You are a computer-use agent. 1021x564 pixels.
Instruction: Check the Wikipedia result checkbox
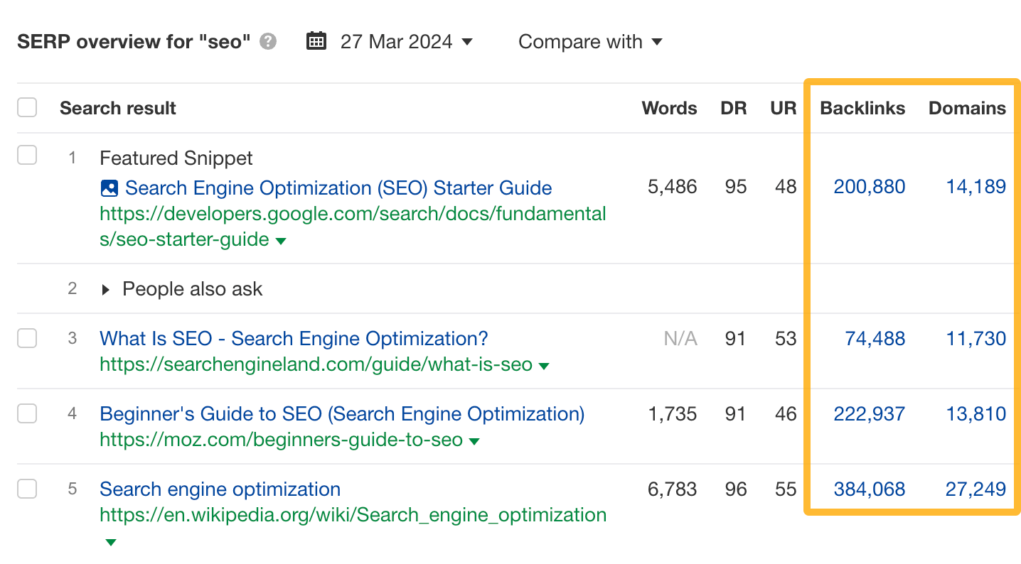coord(26,489)
